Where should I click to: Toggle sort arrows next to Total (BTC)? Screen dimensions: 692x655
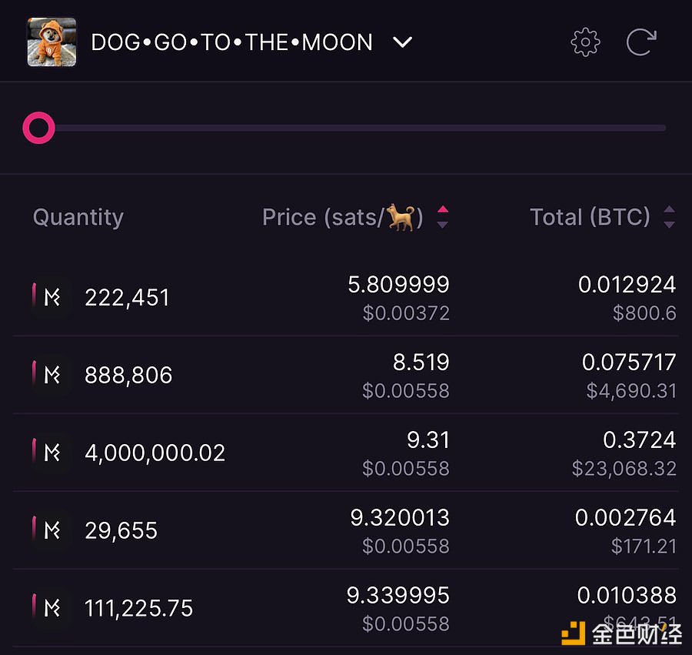669,217
